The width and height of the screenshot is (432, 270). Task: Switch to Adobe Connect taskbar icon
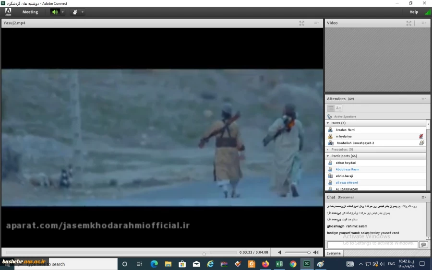[x=307, y=264]
